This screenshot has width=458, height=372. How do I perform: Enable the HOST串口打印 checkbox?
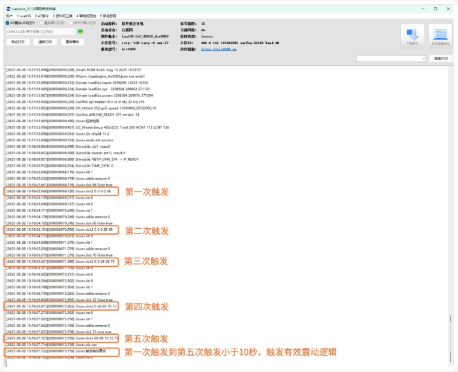click(71, 23)
